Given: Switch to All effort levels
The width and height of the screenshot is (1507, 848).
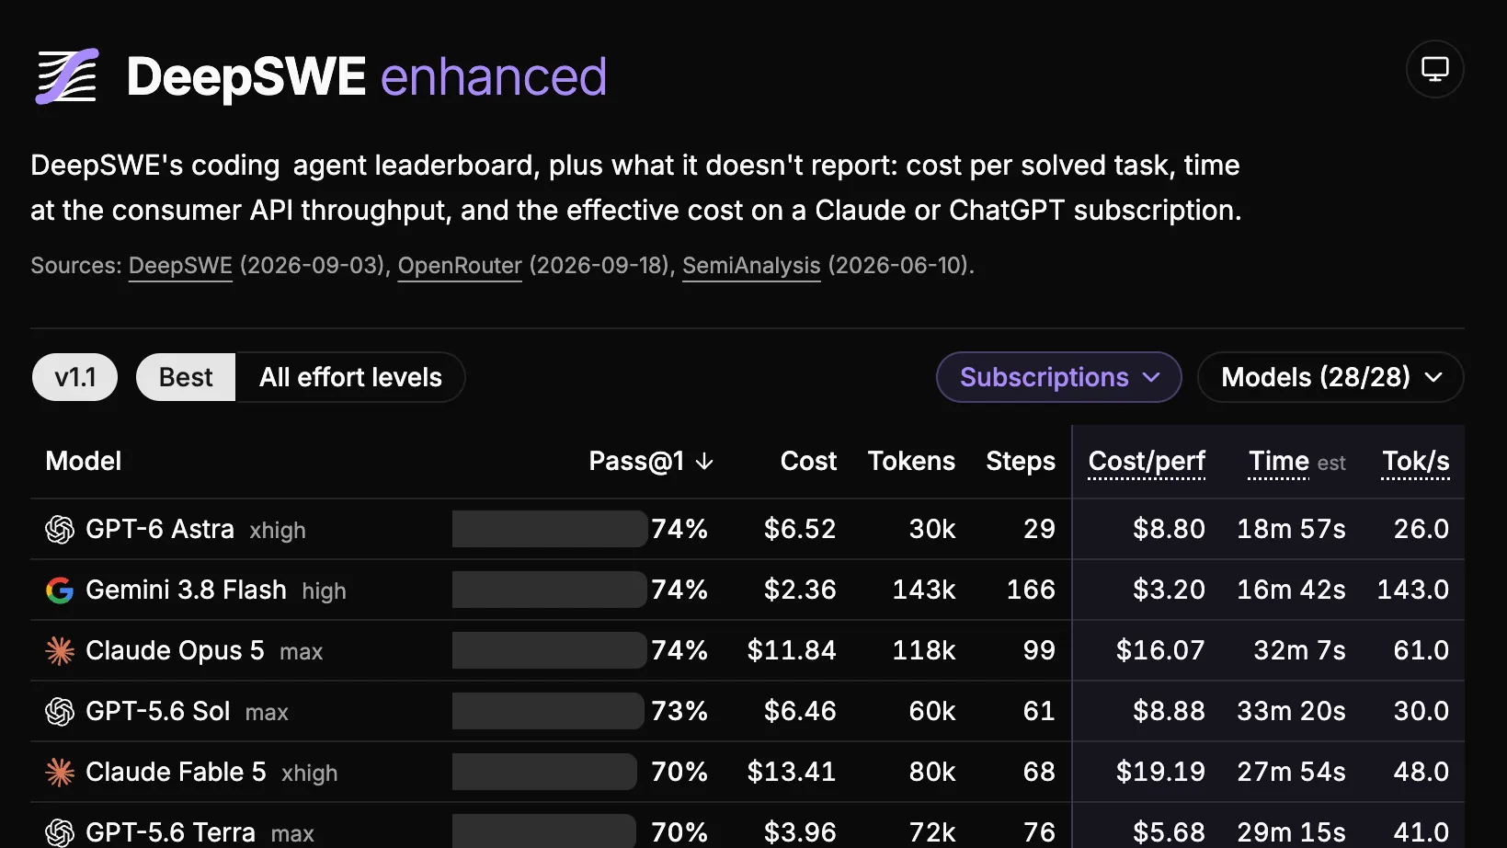Looking at the screenshot, I should click(350, 377).
